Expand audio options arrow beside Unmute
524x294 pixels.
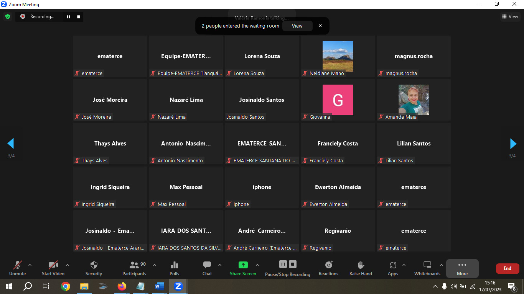point(30,265)
